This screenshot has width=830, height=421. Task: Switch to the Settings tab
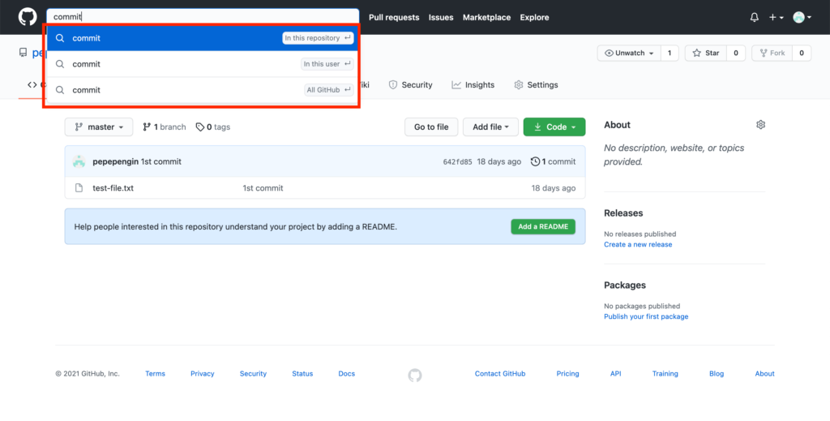(536, 84)
